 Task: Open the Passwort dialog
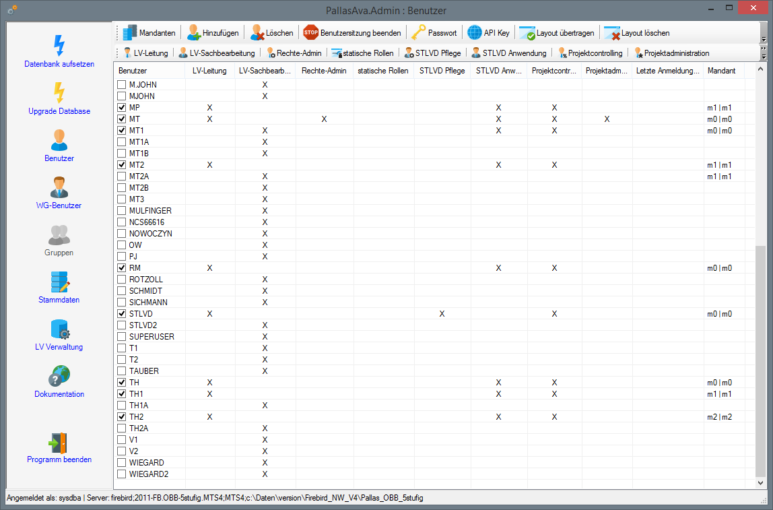[434, 33]
